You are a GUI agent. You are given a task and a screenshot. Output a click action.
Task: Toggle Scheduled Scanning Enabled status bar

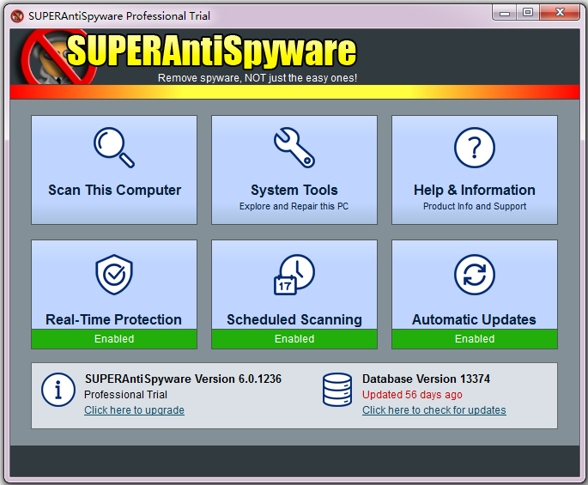click(294, 339)
